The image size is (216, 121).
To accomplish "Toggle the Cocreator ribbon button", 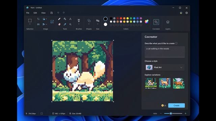I will pyautogui.click(x=156, y=22).
